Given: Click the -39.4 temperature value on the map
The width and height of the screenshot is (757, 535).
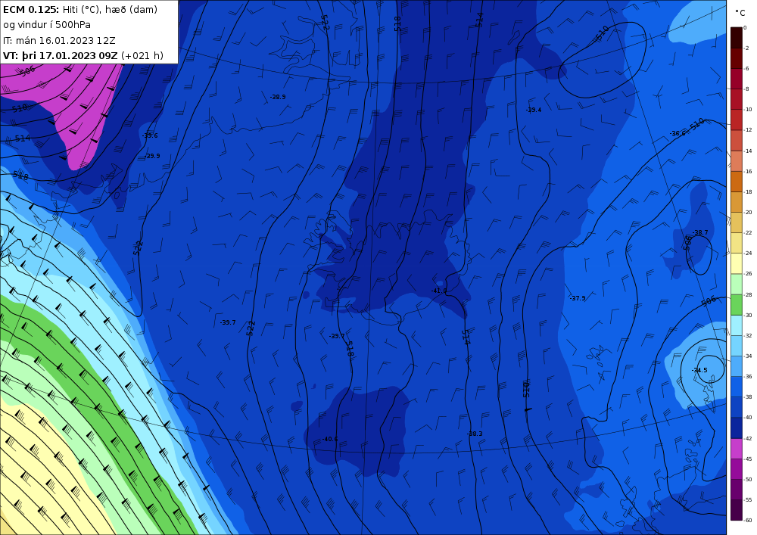Looking at the screenshot, I should point(534,110).
